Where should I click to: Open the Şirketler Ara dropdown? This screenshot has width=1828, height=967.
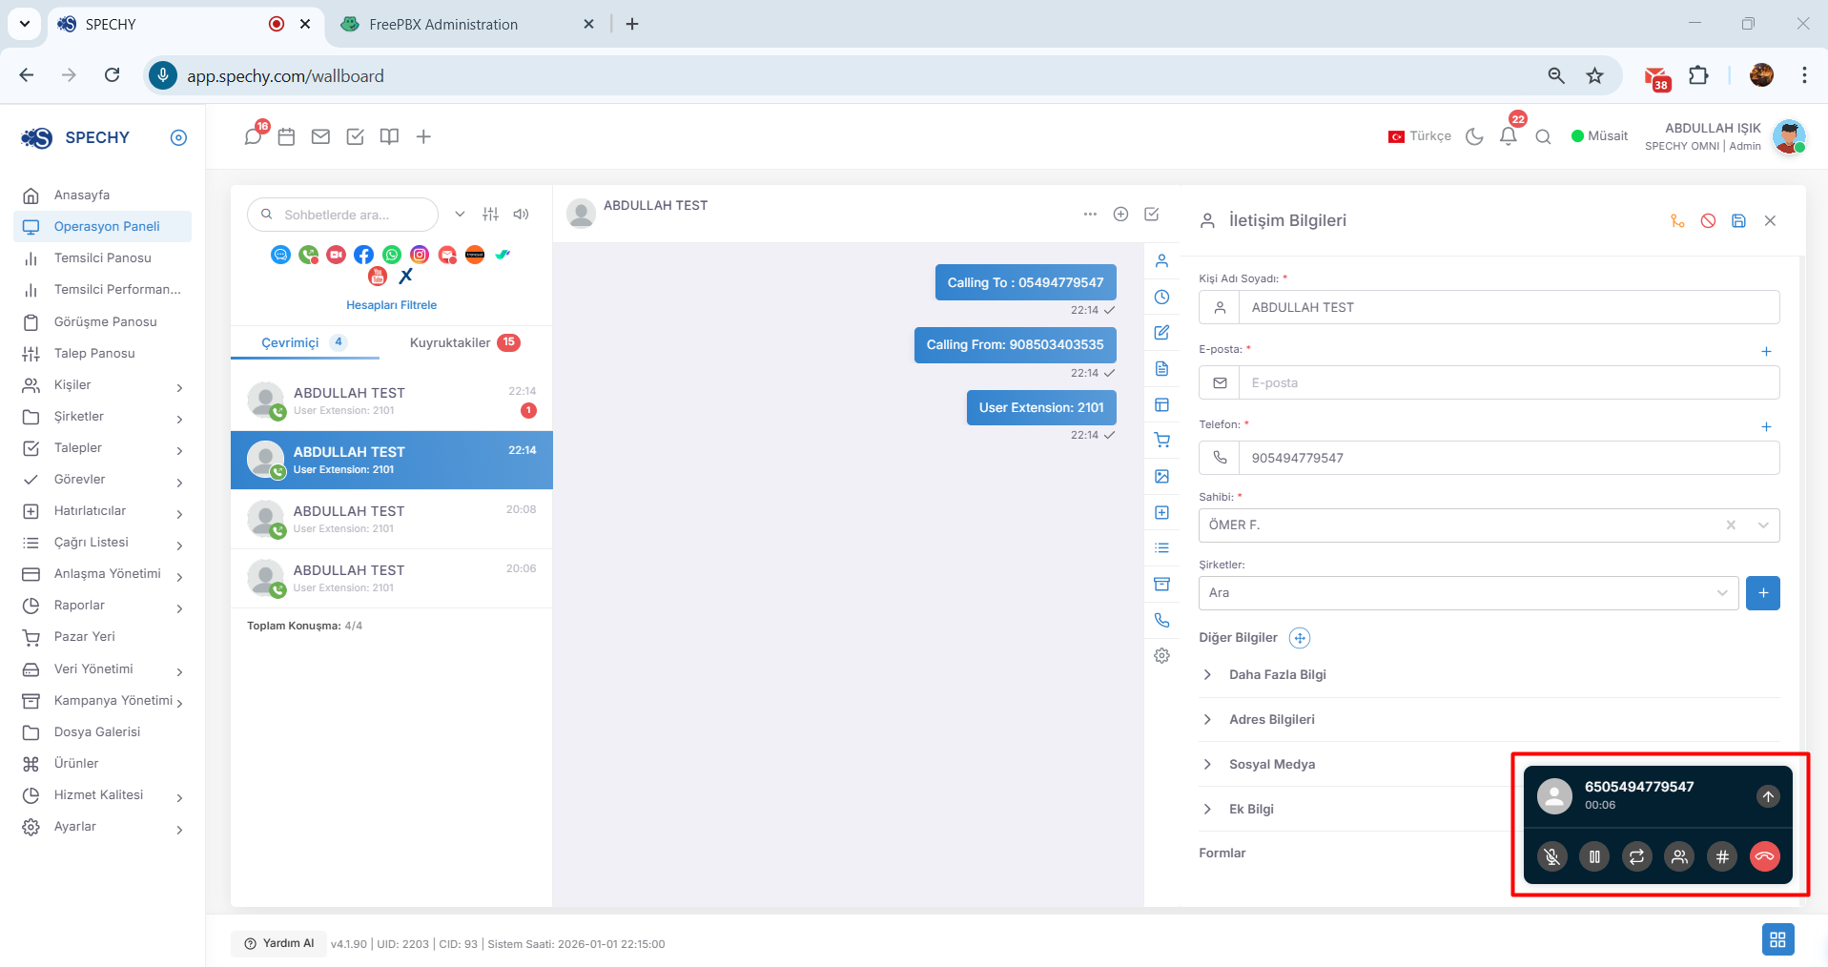click(x=1469, y=592)
